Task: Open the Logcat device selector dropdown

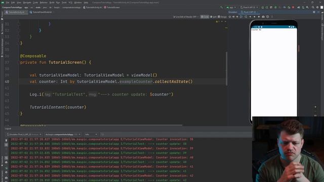Action: (24, 134)
